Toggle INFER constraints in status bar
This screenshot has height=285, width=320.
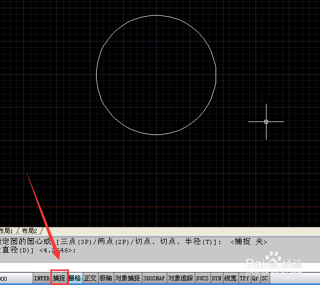click(42, 278)
